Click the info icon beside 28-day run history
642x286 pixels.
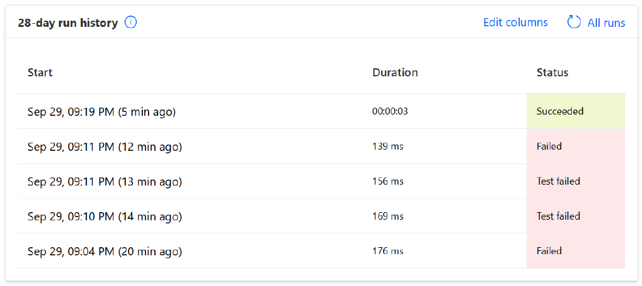(130, 23)
